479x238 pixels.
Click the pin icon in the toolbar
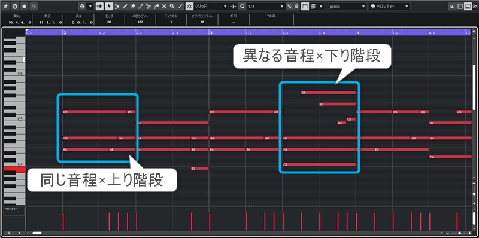[x=5, y=6]
